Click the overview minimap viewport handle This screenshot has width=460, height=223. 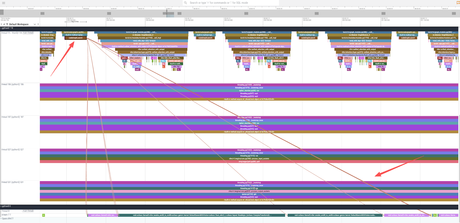pos(170,13)
